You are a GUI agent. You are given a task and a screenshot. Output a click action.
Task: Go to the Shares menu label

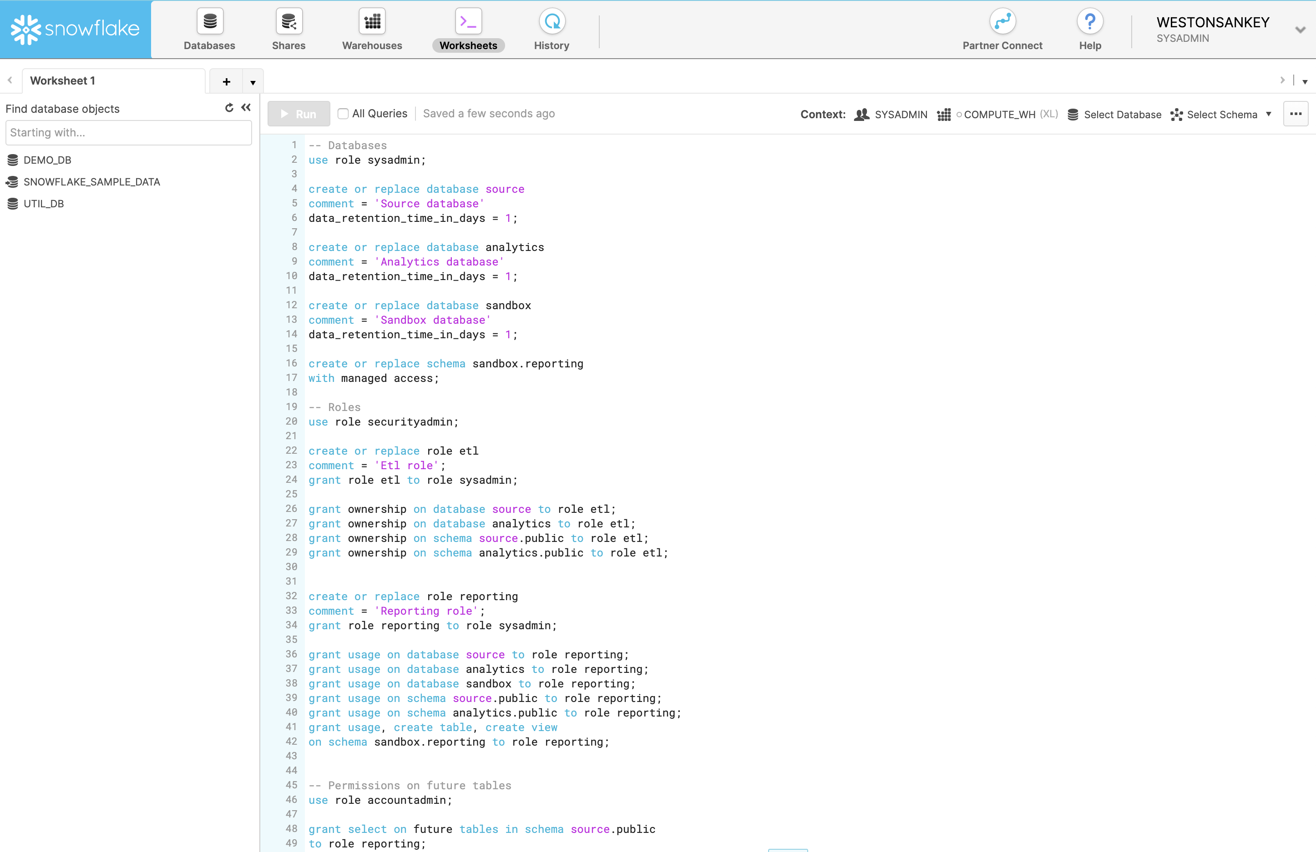point(289,45)
